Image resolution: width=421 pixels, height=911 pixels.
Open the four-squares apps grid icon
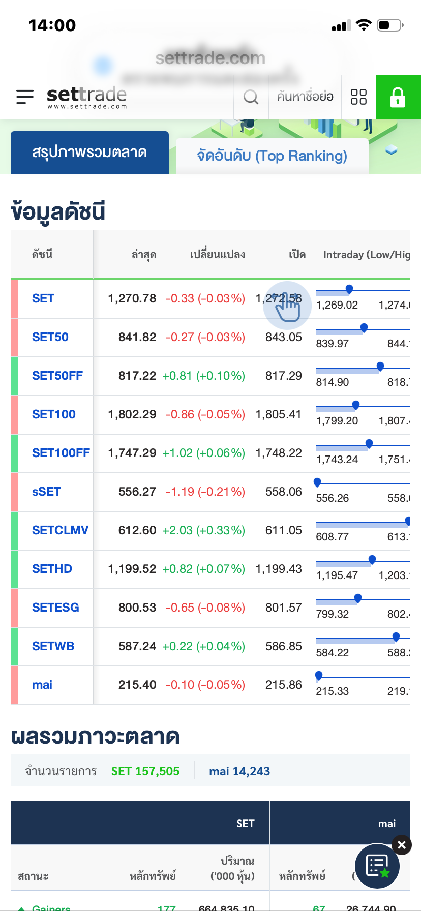(x=358, y=97)
